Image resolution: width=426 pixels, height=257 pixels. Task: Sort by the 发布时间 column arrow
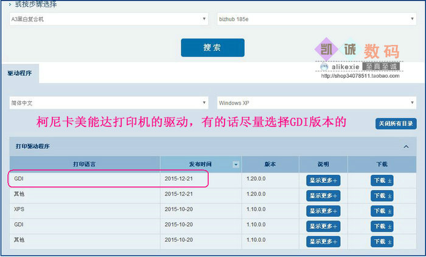tap(236, 165)
